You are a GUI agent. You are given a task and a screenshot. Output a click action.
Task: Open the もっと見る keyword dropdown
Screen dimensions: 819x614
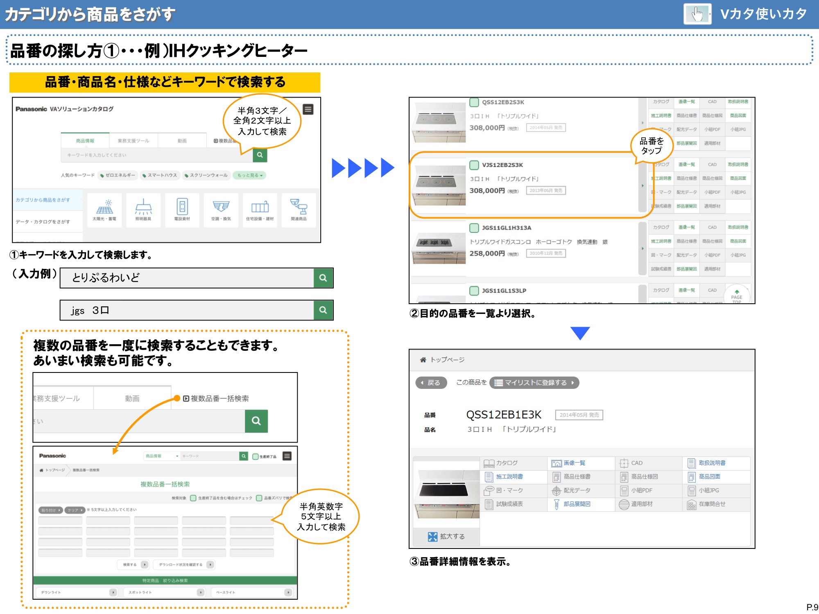250,175
